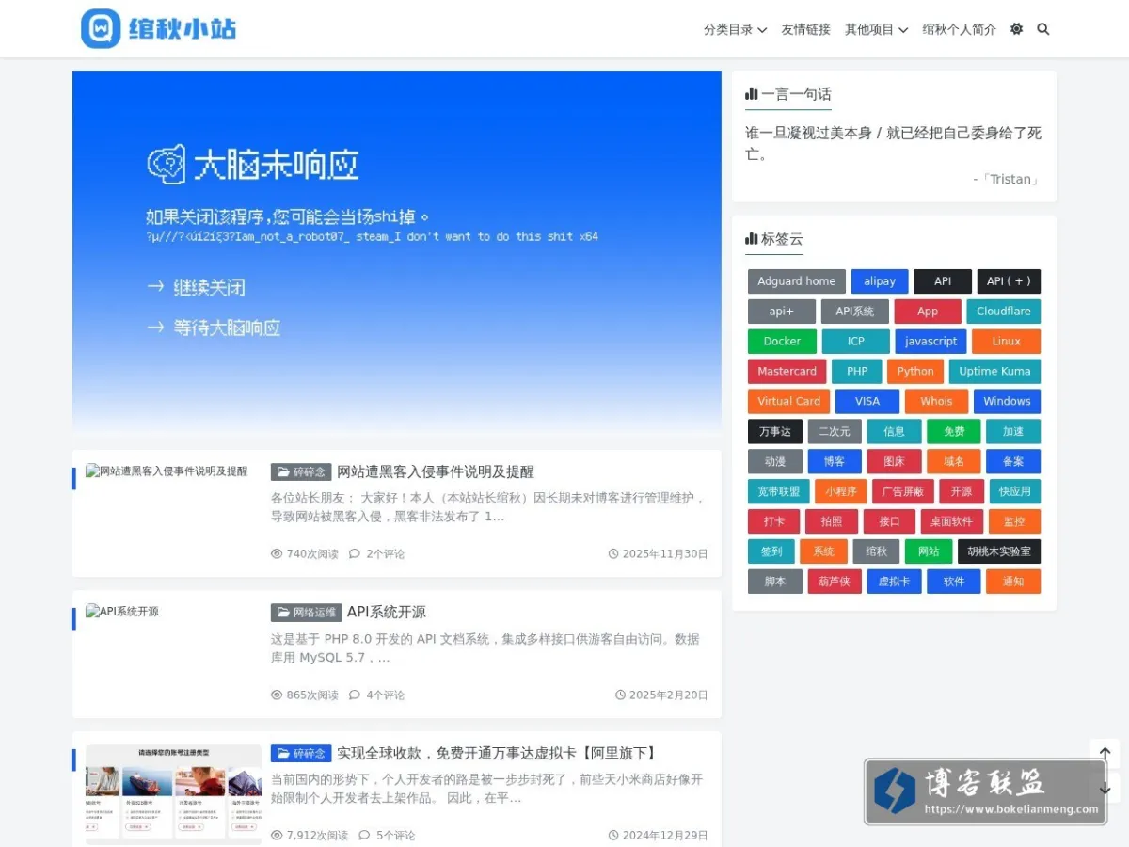Expand the 分类目录 dropdown menu
The height and width of the screenshot is (847, 1129).
[736, 29]
